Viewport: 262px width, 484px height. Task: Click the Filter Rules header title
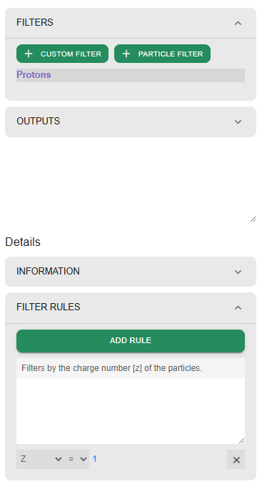coord(49,307)
